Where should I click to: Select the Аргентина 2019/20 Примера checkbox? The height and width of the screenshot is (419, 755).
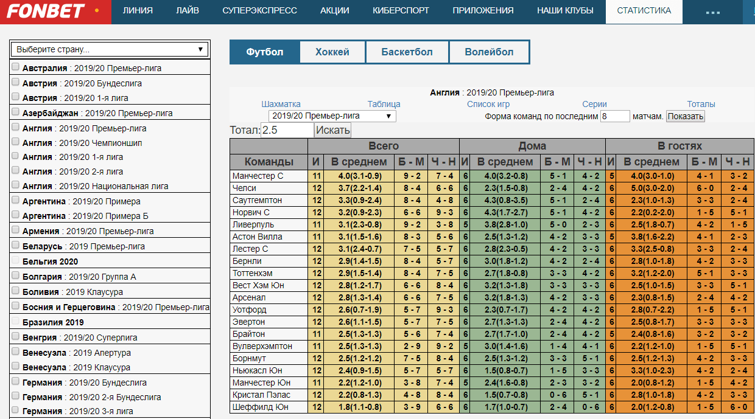15,199
